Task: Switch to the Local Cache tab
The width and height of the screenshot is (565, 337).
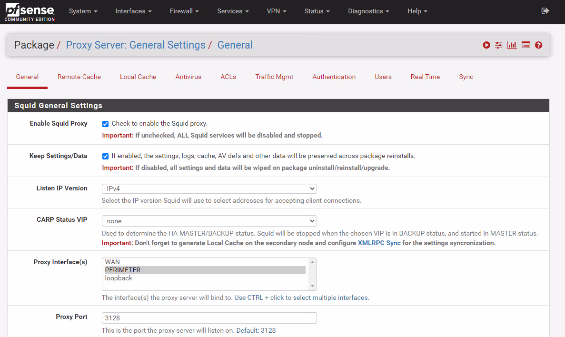Action: pos(138,77)
